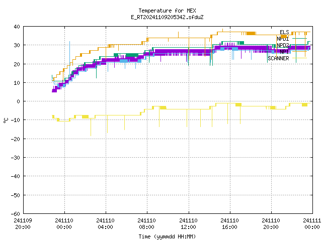
Task: Click the y-axis tick label -30
Action: tap(16, 158)
